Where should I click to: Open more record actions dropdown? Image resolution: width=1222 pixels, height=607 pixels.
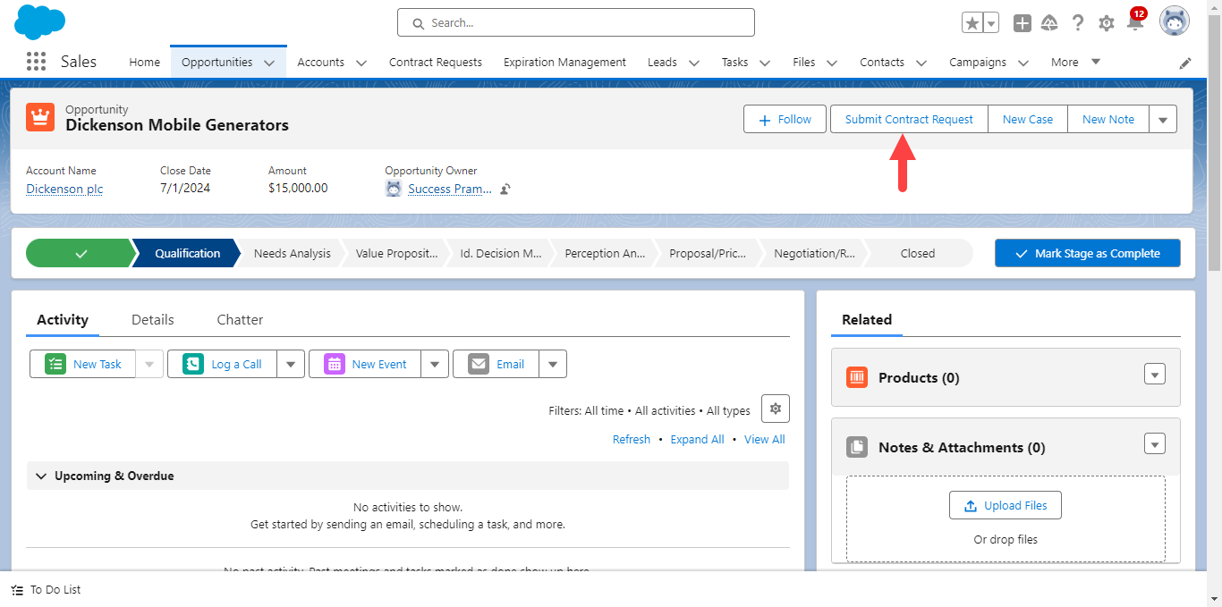1163,119
